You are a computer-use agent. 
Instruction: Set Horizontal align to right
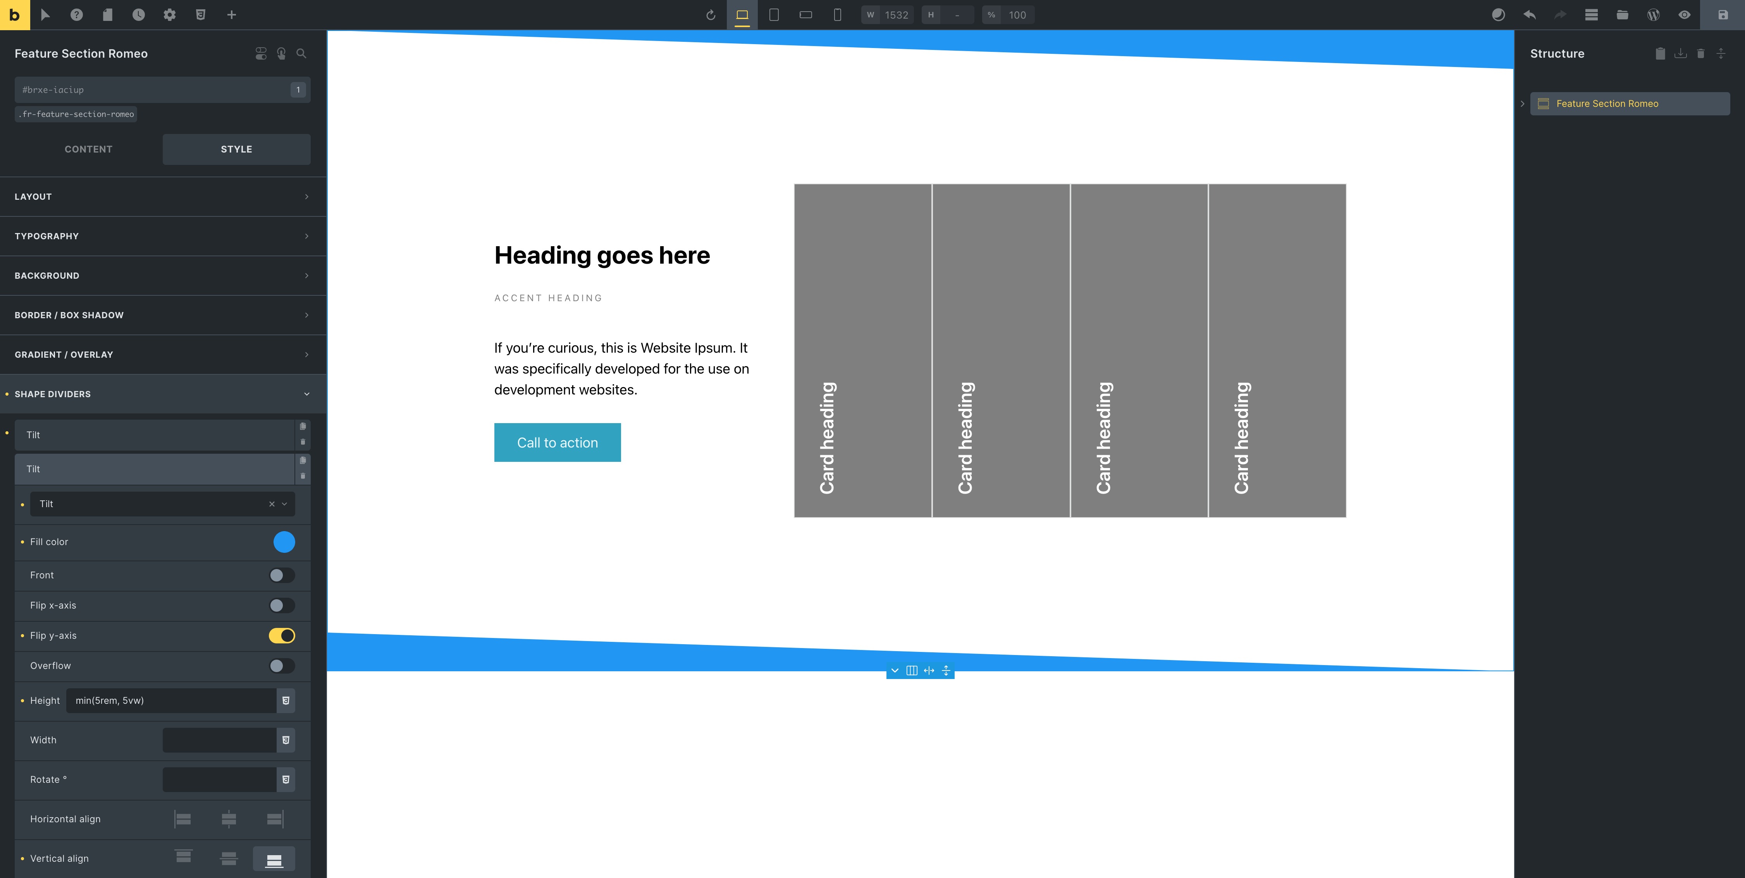tap(274, 819)
